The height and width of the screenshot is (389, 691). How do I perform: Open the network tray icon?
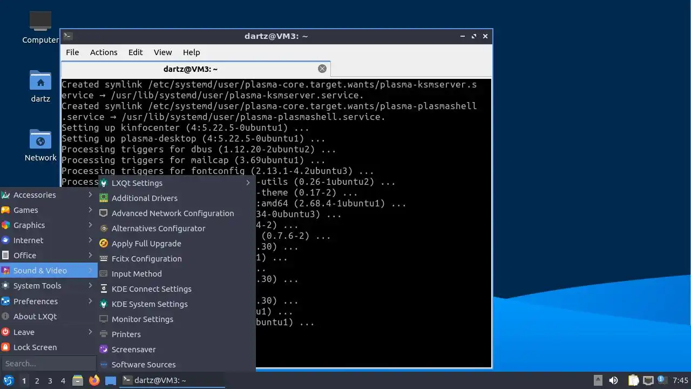point(648,380)
